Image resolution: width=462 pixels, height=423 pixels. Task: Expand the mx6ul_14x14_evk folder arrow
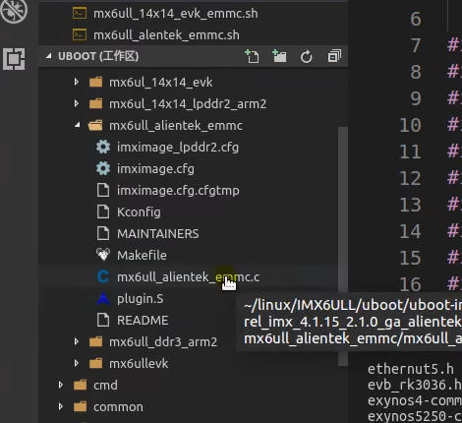tap(77, 82)
